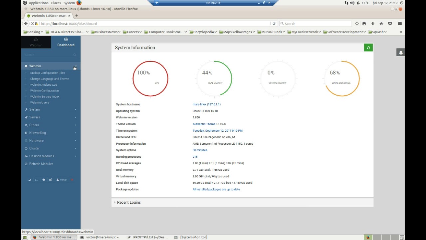
Task: Expand the Cluster category
Action: [x=51, y=148]
